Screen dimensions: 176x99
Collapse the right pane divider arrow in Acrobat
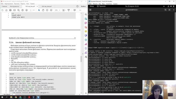point(83,54)
